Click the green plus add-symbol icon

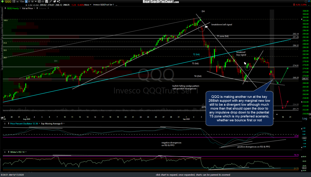[x=2, y=1]
